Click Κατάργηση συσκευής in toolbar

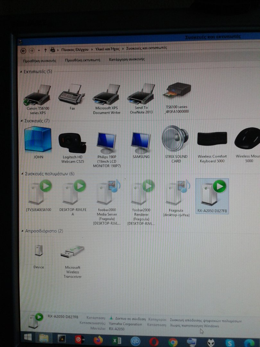click(127, 59)
